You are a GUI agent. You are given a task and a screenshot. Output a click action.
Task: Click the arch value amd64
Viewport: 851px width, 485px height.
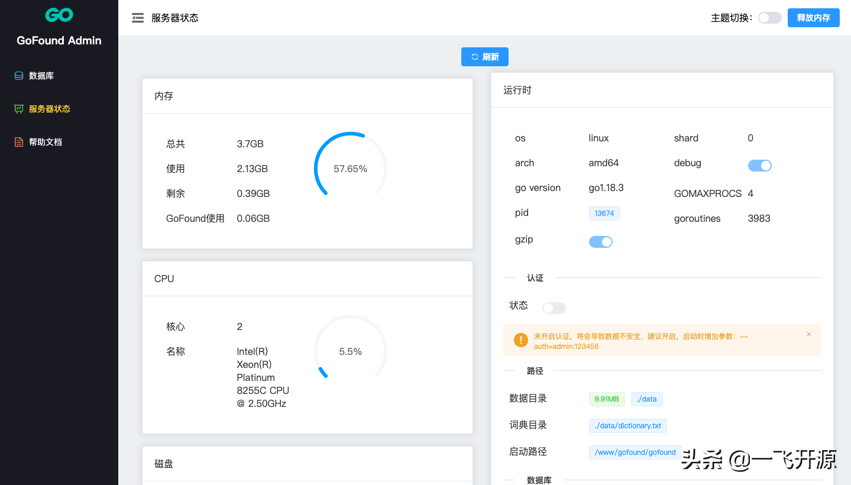coord(604,163)
